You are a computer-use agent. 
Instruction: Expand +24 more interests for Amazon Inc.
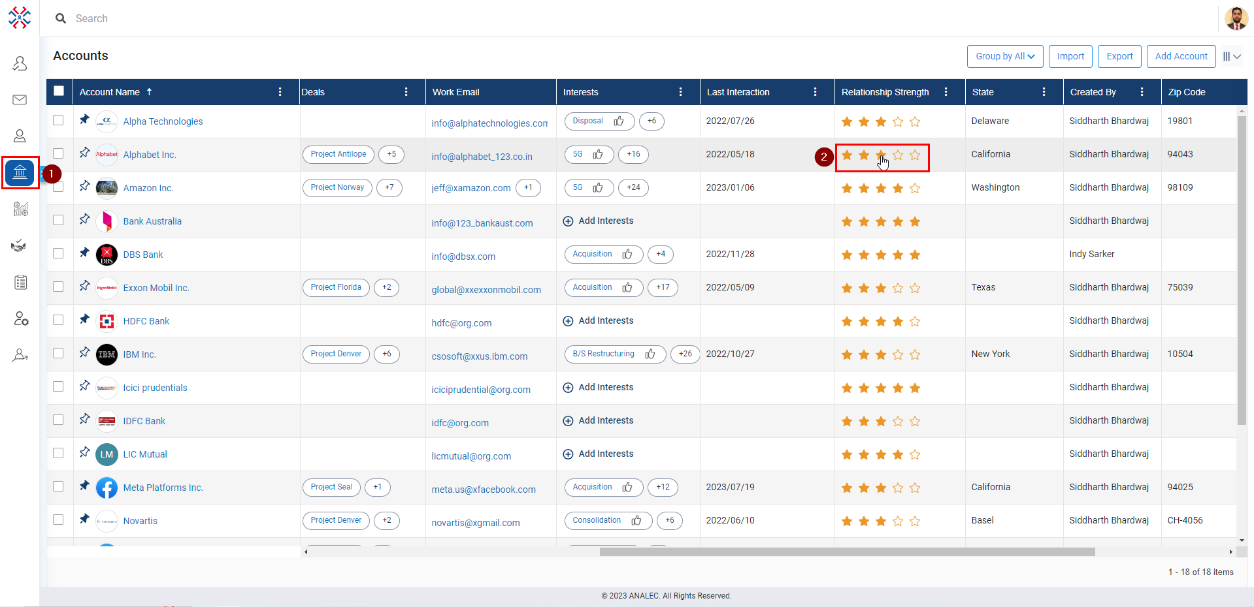pyautogui.click(x=633, y=187)
